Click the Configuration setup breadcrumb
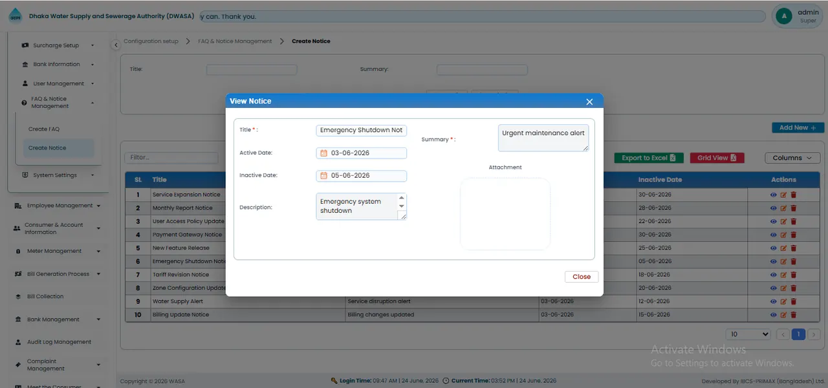828x388 pixels. click(x=151, y=41)
